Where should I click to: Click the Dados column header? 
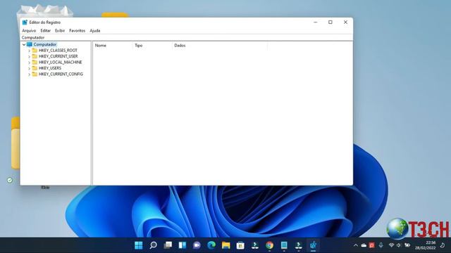220,46
